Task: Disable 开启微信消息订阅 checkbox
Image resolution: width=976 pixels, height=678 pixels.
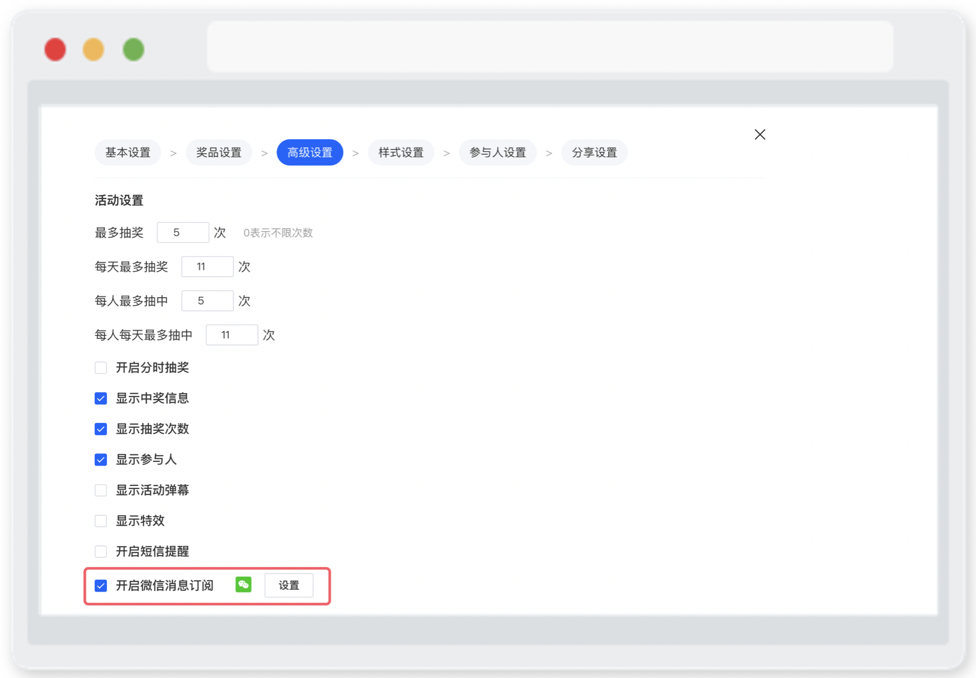Action: (101, 586)
